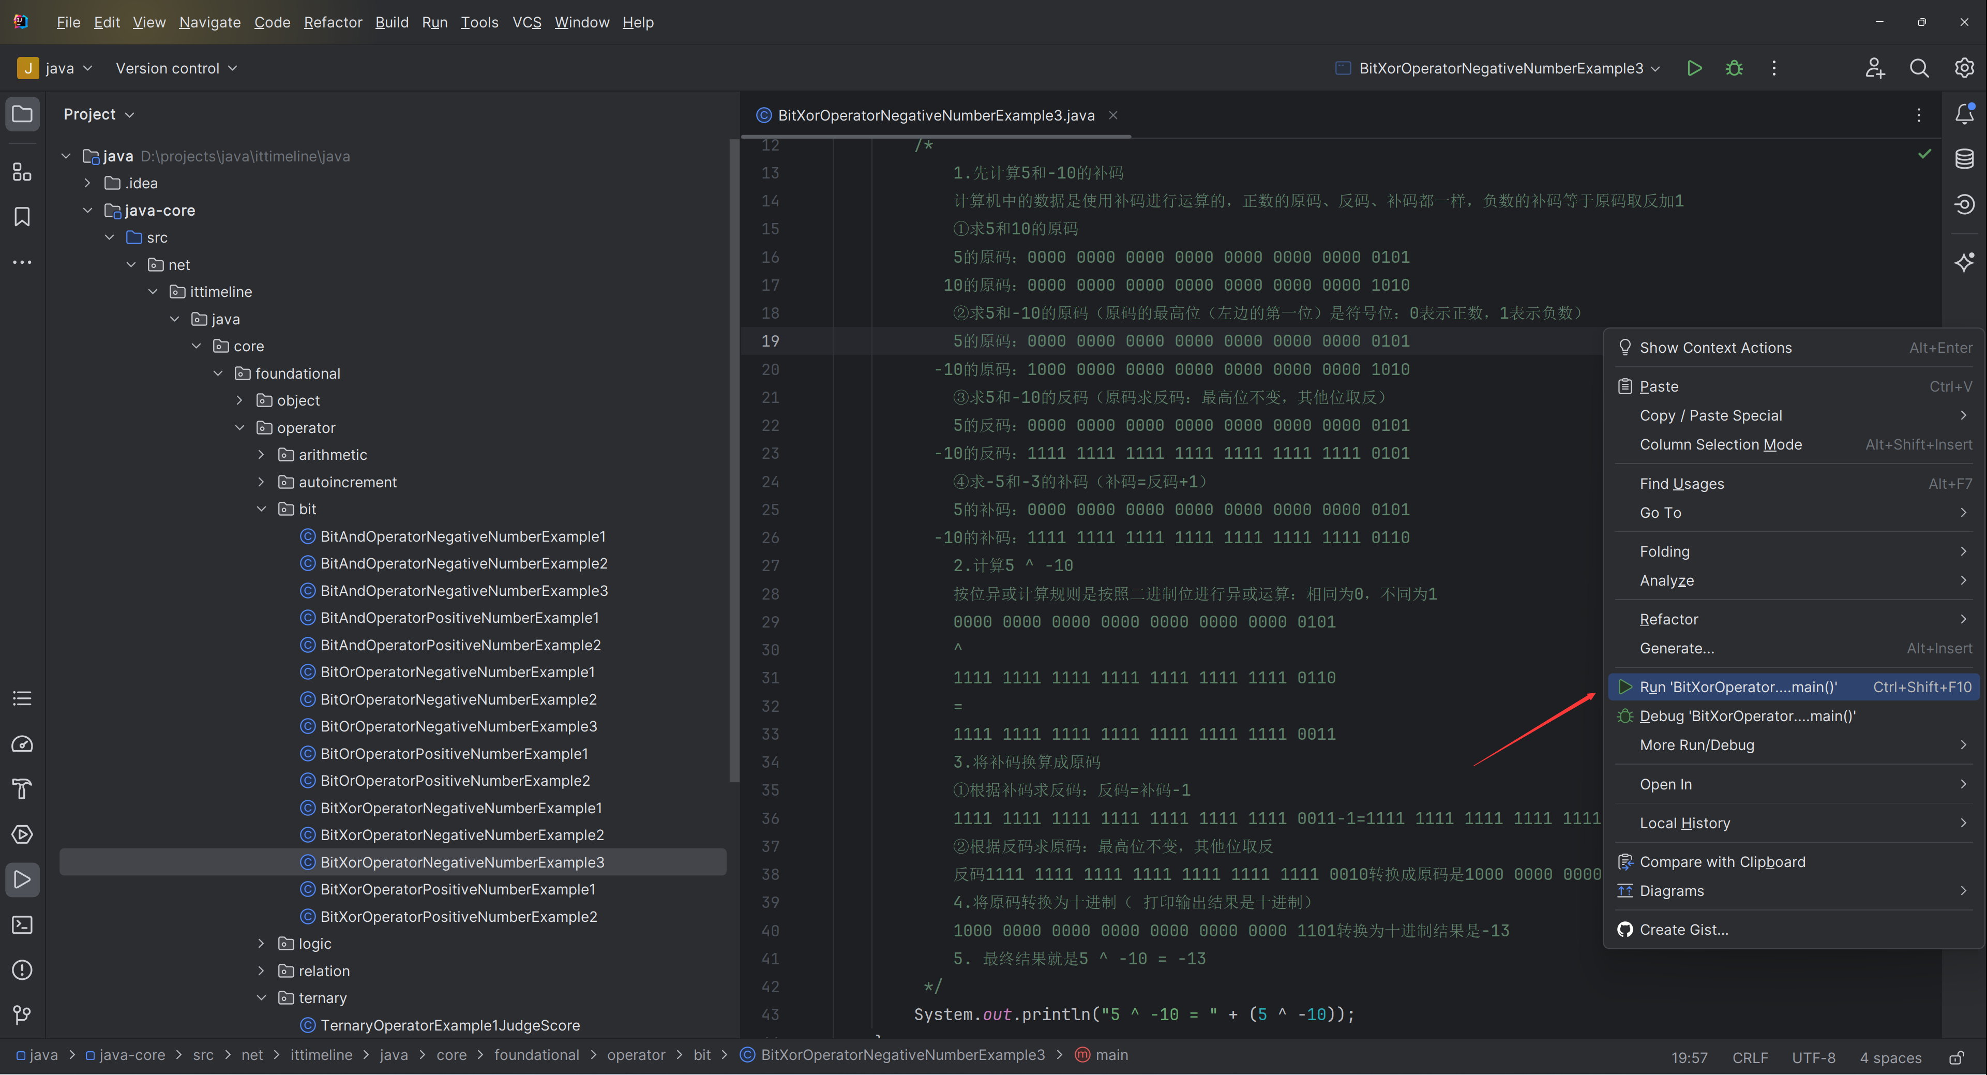Open the Copy / Paste Special submenu
This screenshot has width=1987, height=1075.
pyautogui.click(x=1794, y=415)
